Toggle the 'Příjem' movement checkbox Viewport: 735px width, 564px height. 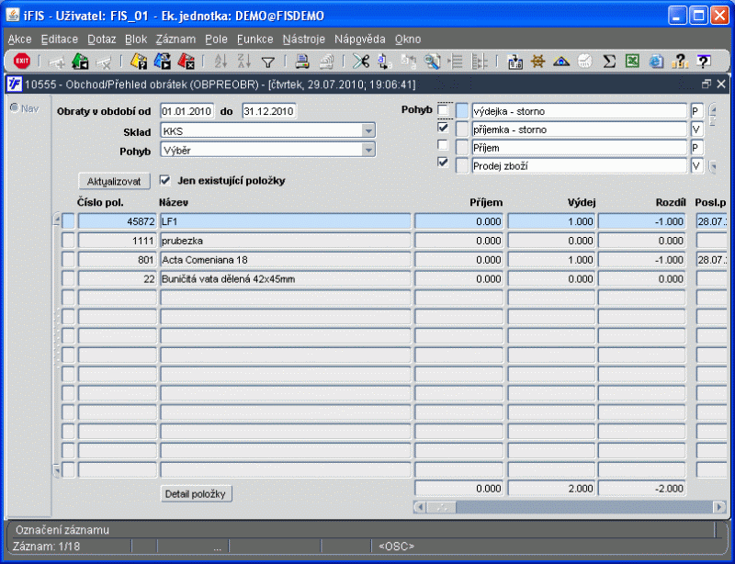pos(443,145)
